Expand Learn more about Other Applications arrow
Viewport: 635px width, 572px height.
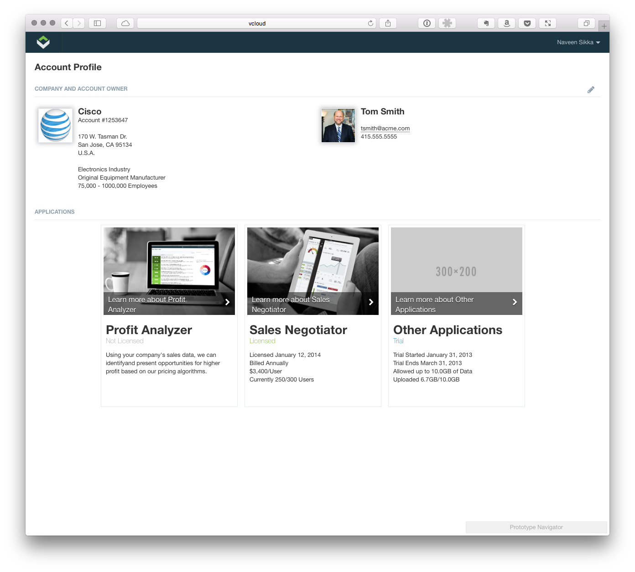[x=515, y=302]
